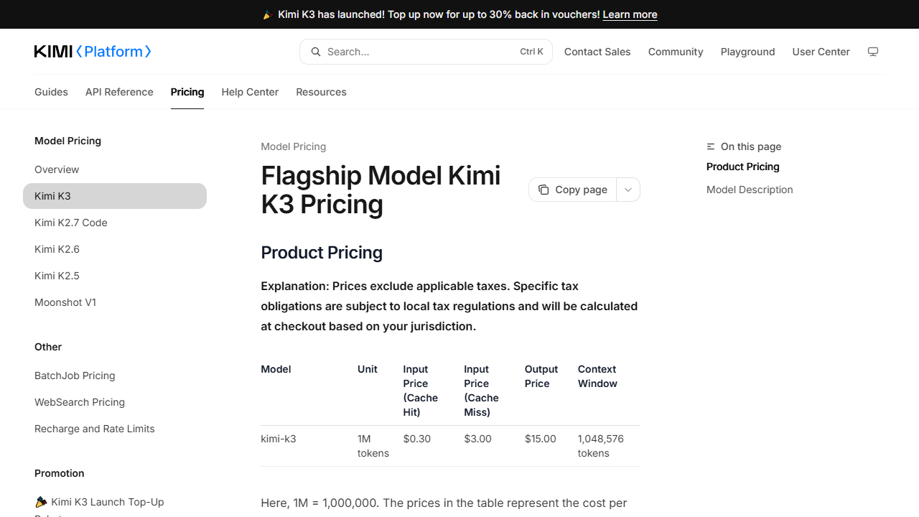Jump to Product Pricing section in outline

(742, 167)
